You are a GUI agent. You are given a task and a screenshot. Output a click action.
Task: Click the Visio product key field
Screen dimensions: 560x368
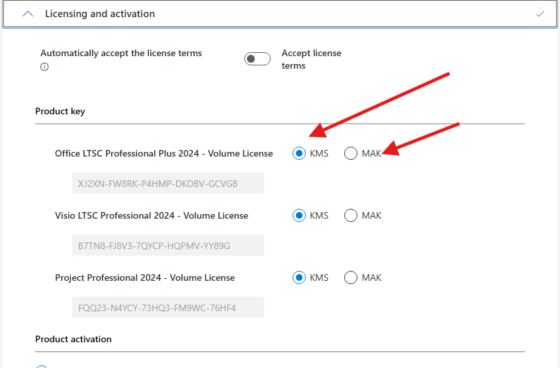[x=167, y=245]
